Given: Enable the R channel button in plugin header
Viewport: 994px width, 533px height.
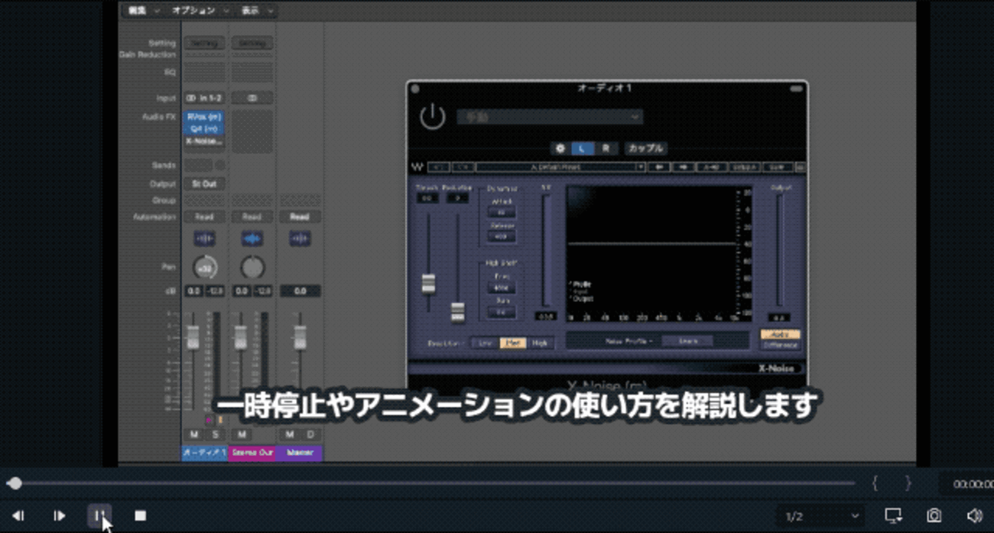Looking at the screenshot, I should [x=605, y=148].
